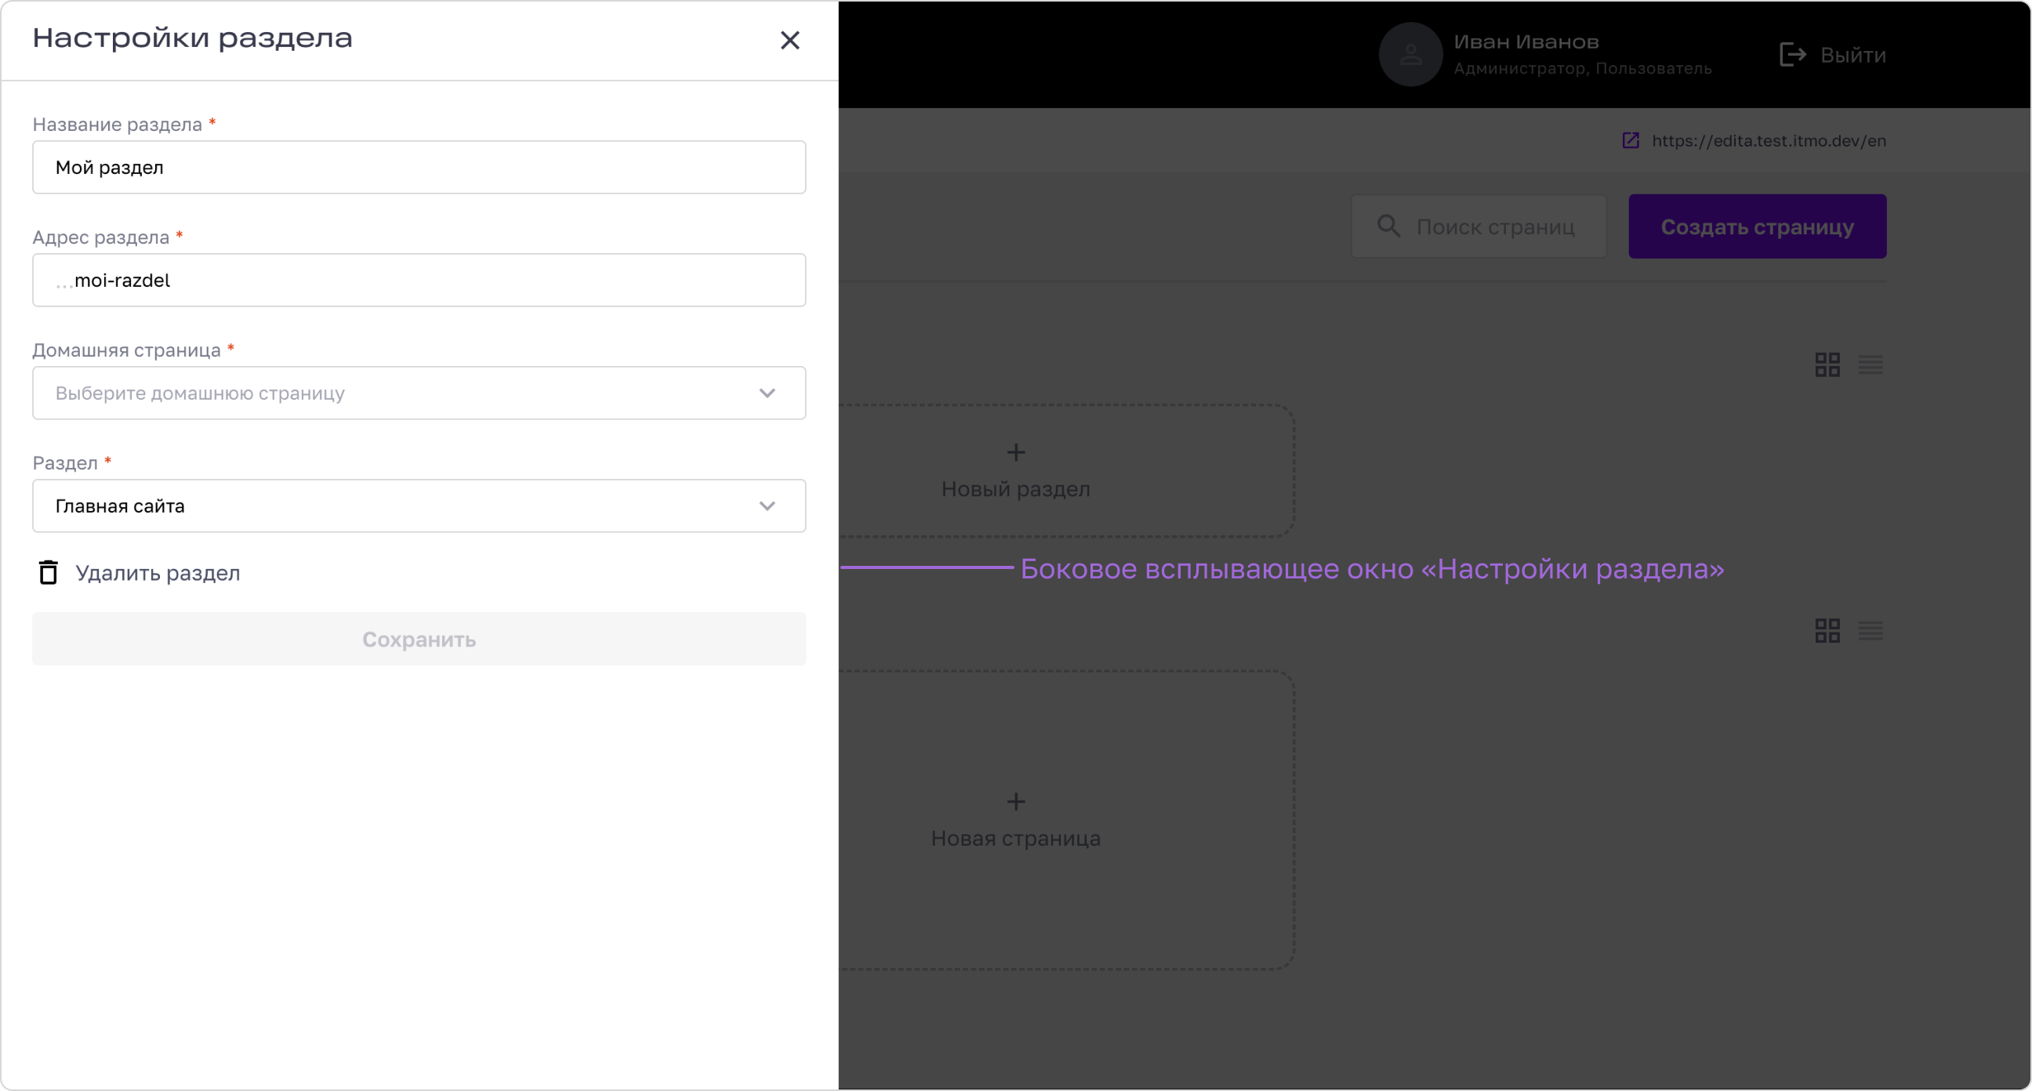Click chevron arrow in Домашняя страница field
2032x1091 pixels.
click(x=767, y=393)
